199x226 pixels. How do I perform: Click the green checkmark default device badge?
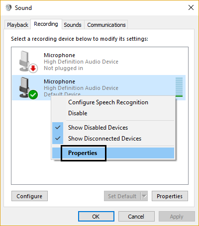33,94
